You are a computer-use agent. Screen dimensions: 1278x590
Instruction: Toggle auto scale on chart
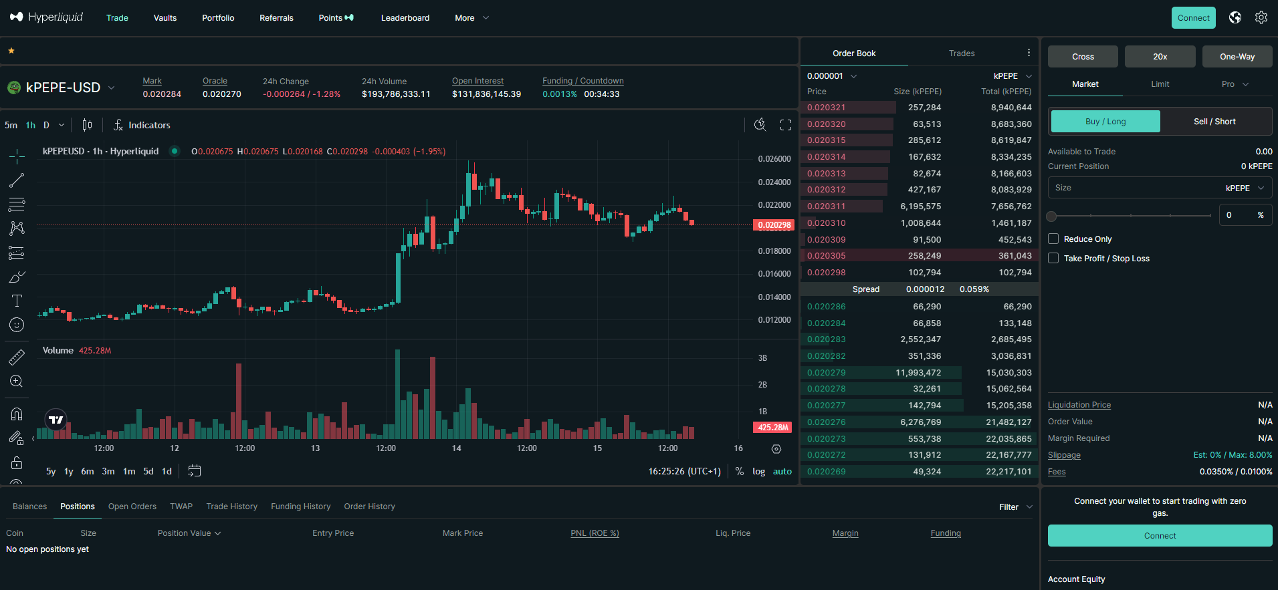782,471
